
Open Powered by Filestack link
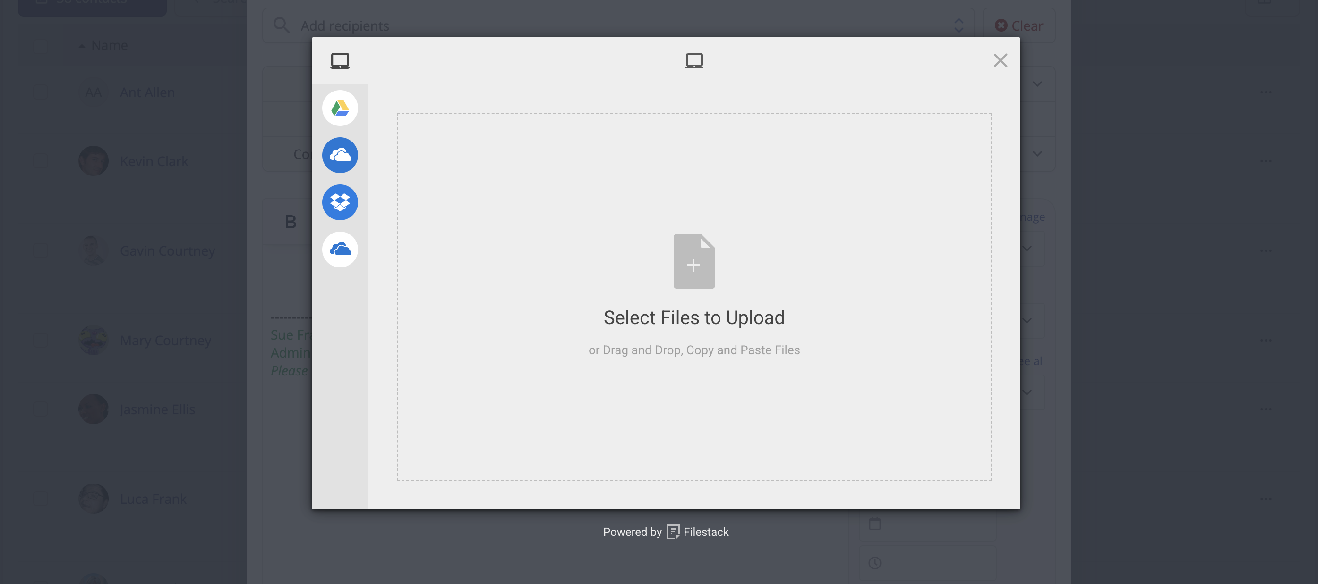pyautogui.click(x=666, y=531)
